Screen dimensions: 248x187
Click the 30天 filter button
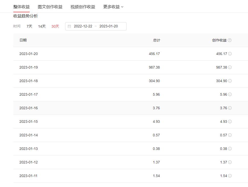55,26
